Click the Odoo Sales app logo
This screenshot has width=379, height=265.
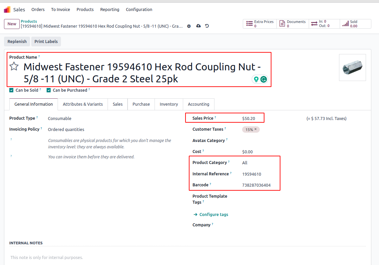(7, 10)
